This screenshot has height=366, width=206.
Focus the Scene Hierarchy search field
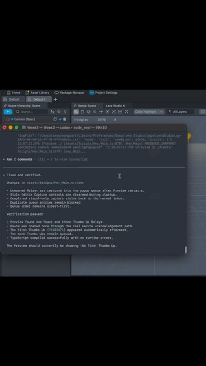31,111
